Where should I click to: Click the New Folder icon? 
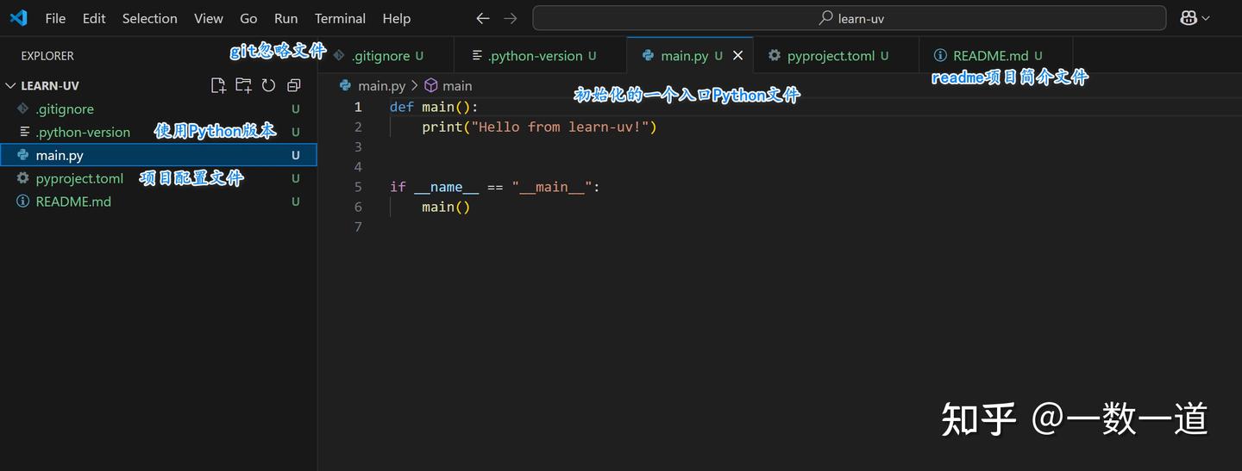(x=243, y=85)
